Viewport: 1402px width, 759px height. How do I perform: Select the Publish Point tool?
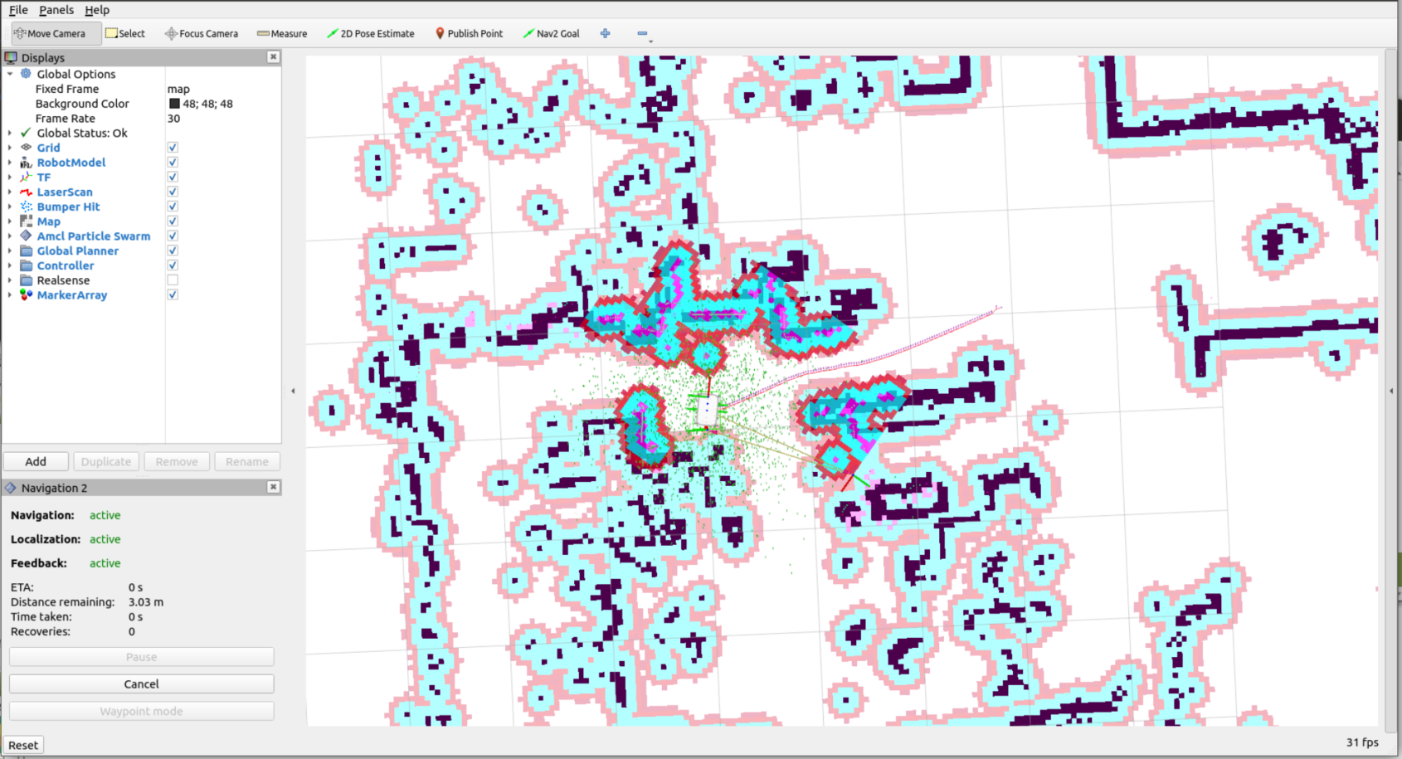point(469,33)
